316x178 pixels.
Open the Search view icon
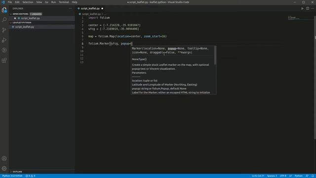(4, 20)
